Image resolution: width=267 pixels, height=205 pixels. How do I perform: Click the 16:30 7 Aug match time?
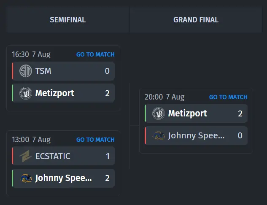point(31,54)
